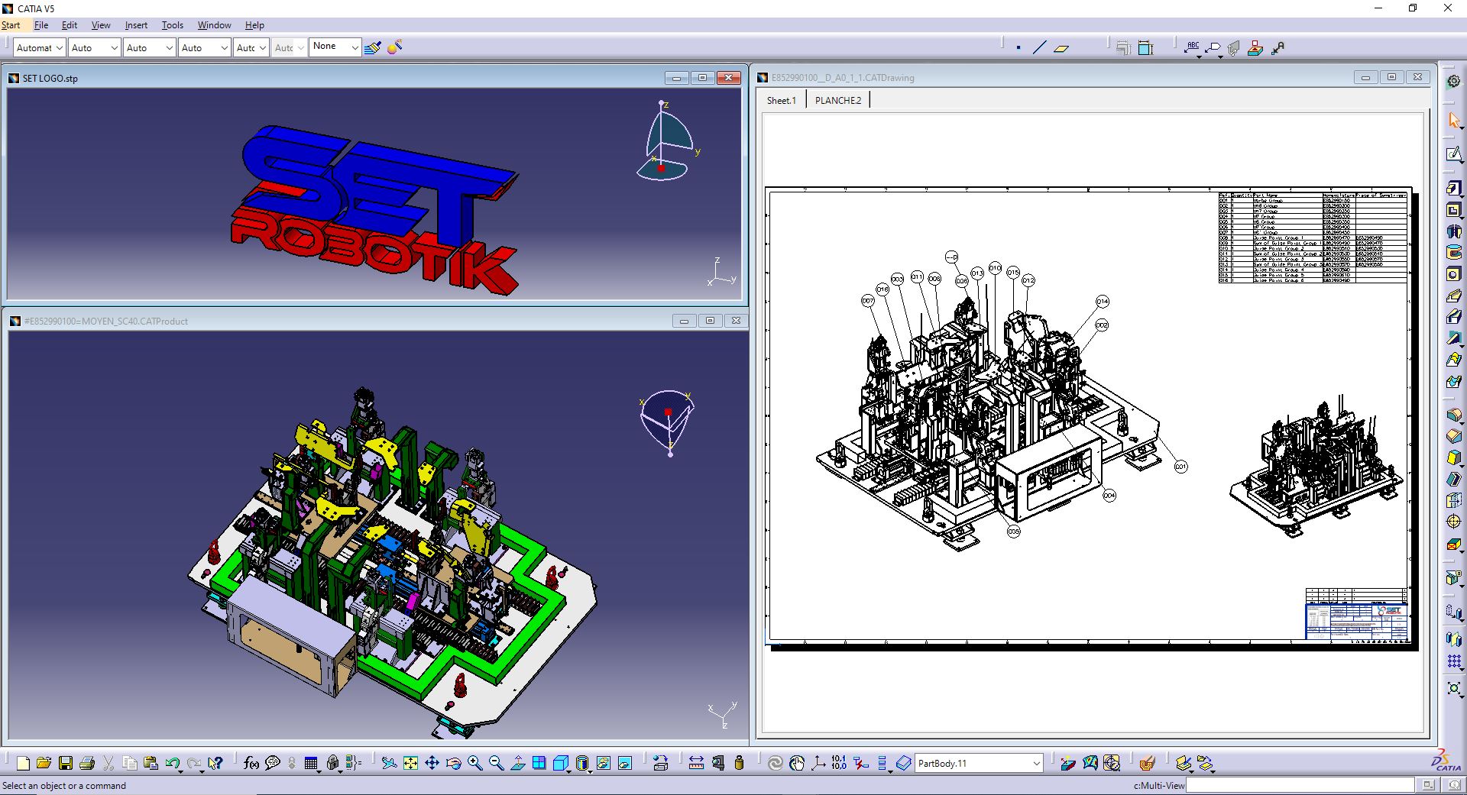Expand the Flag Note flyout arrow
The height and width of the screenshot is (795, 1467).
pyautogui.click(x=1220, y=56)
